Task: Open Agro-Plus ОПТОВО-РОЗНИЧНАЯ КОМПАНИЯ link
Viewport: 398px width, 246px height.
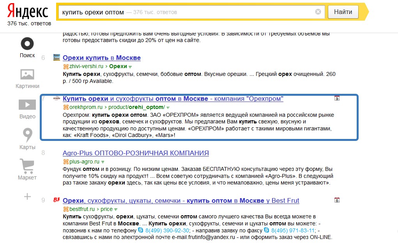Action: 136,153
